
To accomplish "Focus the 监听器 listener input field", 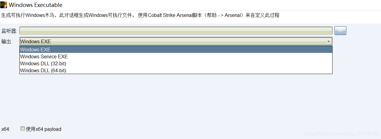I will coord(176,31).
